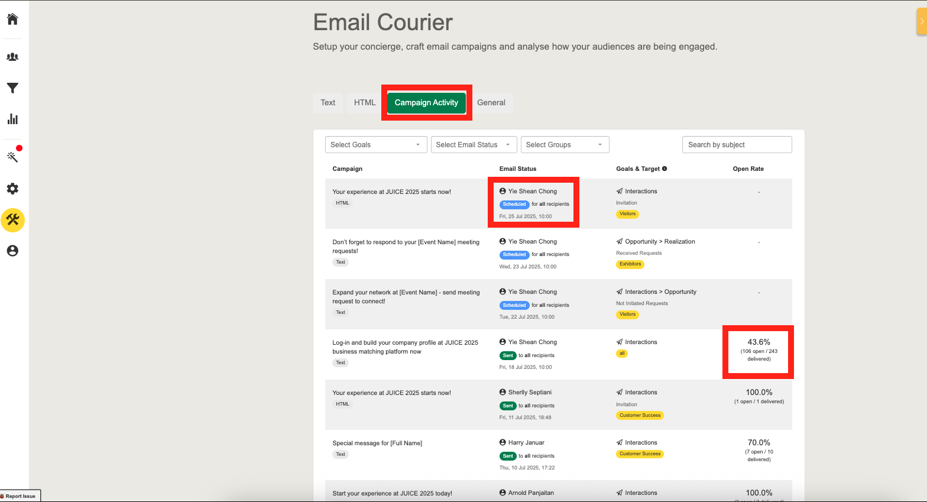Open the Select Groups dropdown

click(x=565, y=145)
